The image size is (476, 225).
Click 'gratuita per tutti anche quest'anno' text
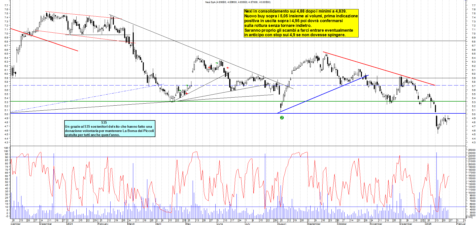(x=92, y=135)
